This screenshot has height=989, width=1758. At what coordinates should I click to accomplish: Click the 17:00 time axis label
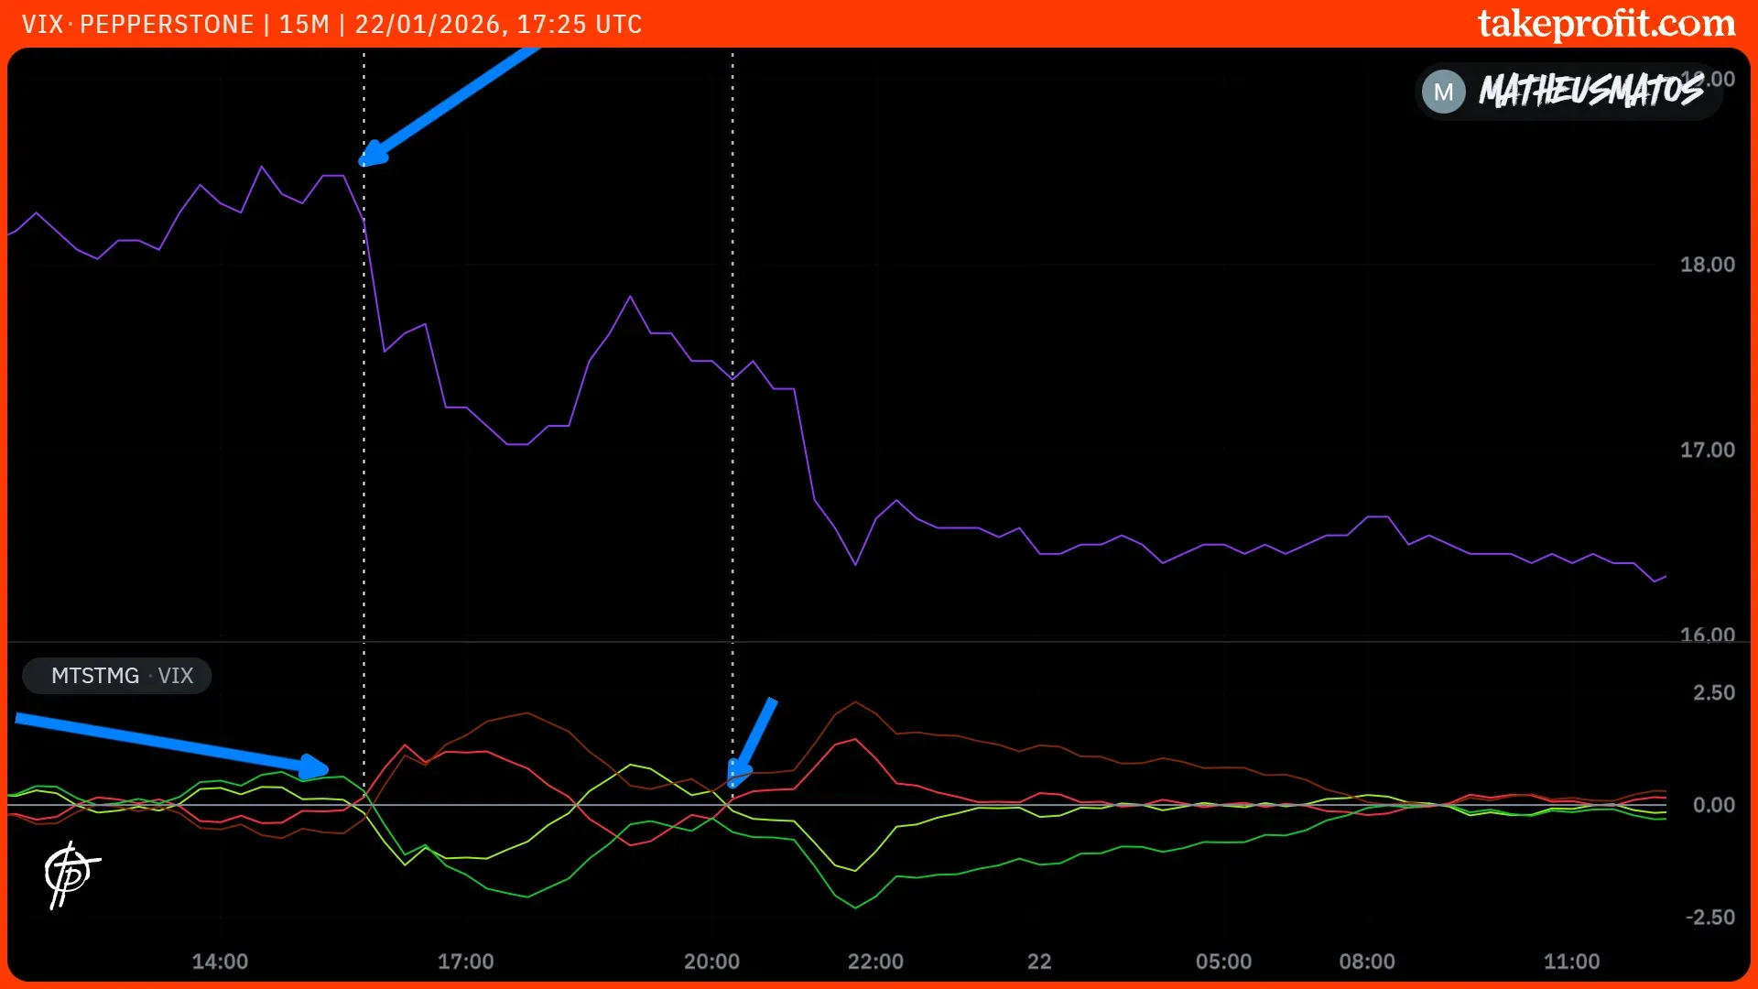465,962
